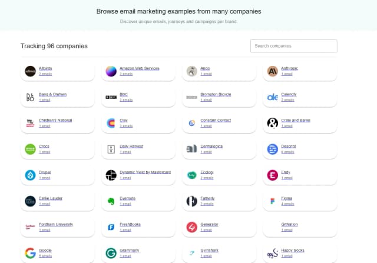Click the Figma logo icon
This screenshot has height=263, width=377.
pyautogui.click(x=272, y=201)
